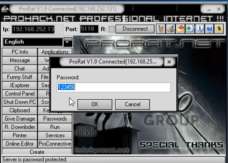Confirm the password with OK button
The width and height of the screenshot is (228, 163).
pos(95,104)
